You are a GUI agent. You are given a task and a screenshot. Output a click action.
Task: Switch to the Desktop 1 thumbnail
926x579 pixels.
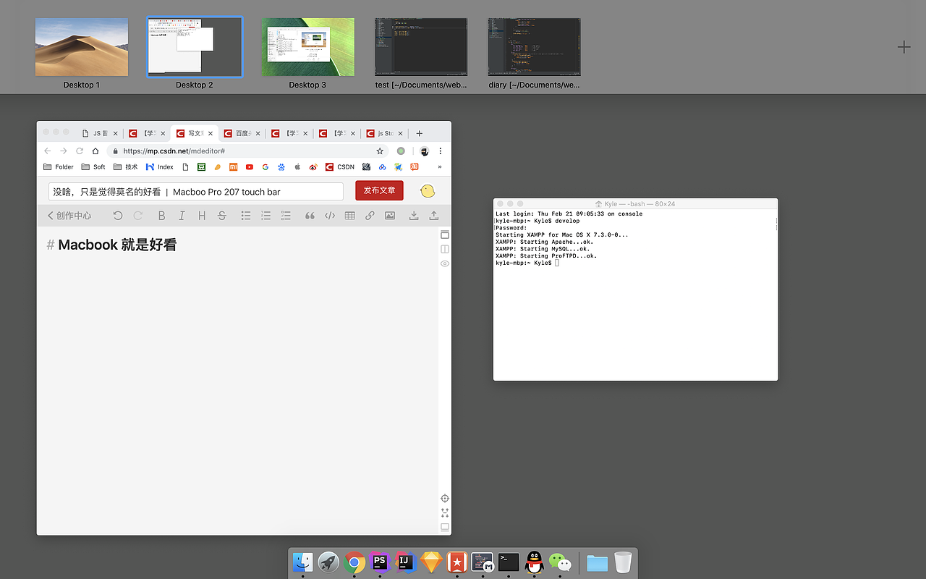(x=82, y=47)
